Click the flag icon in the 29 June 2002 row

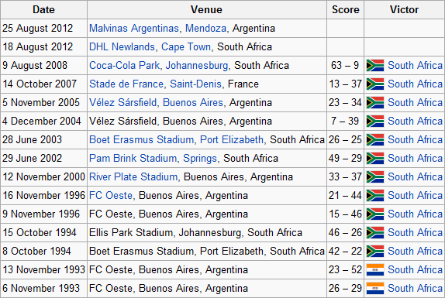[375, 159]
